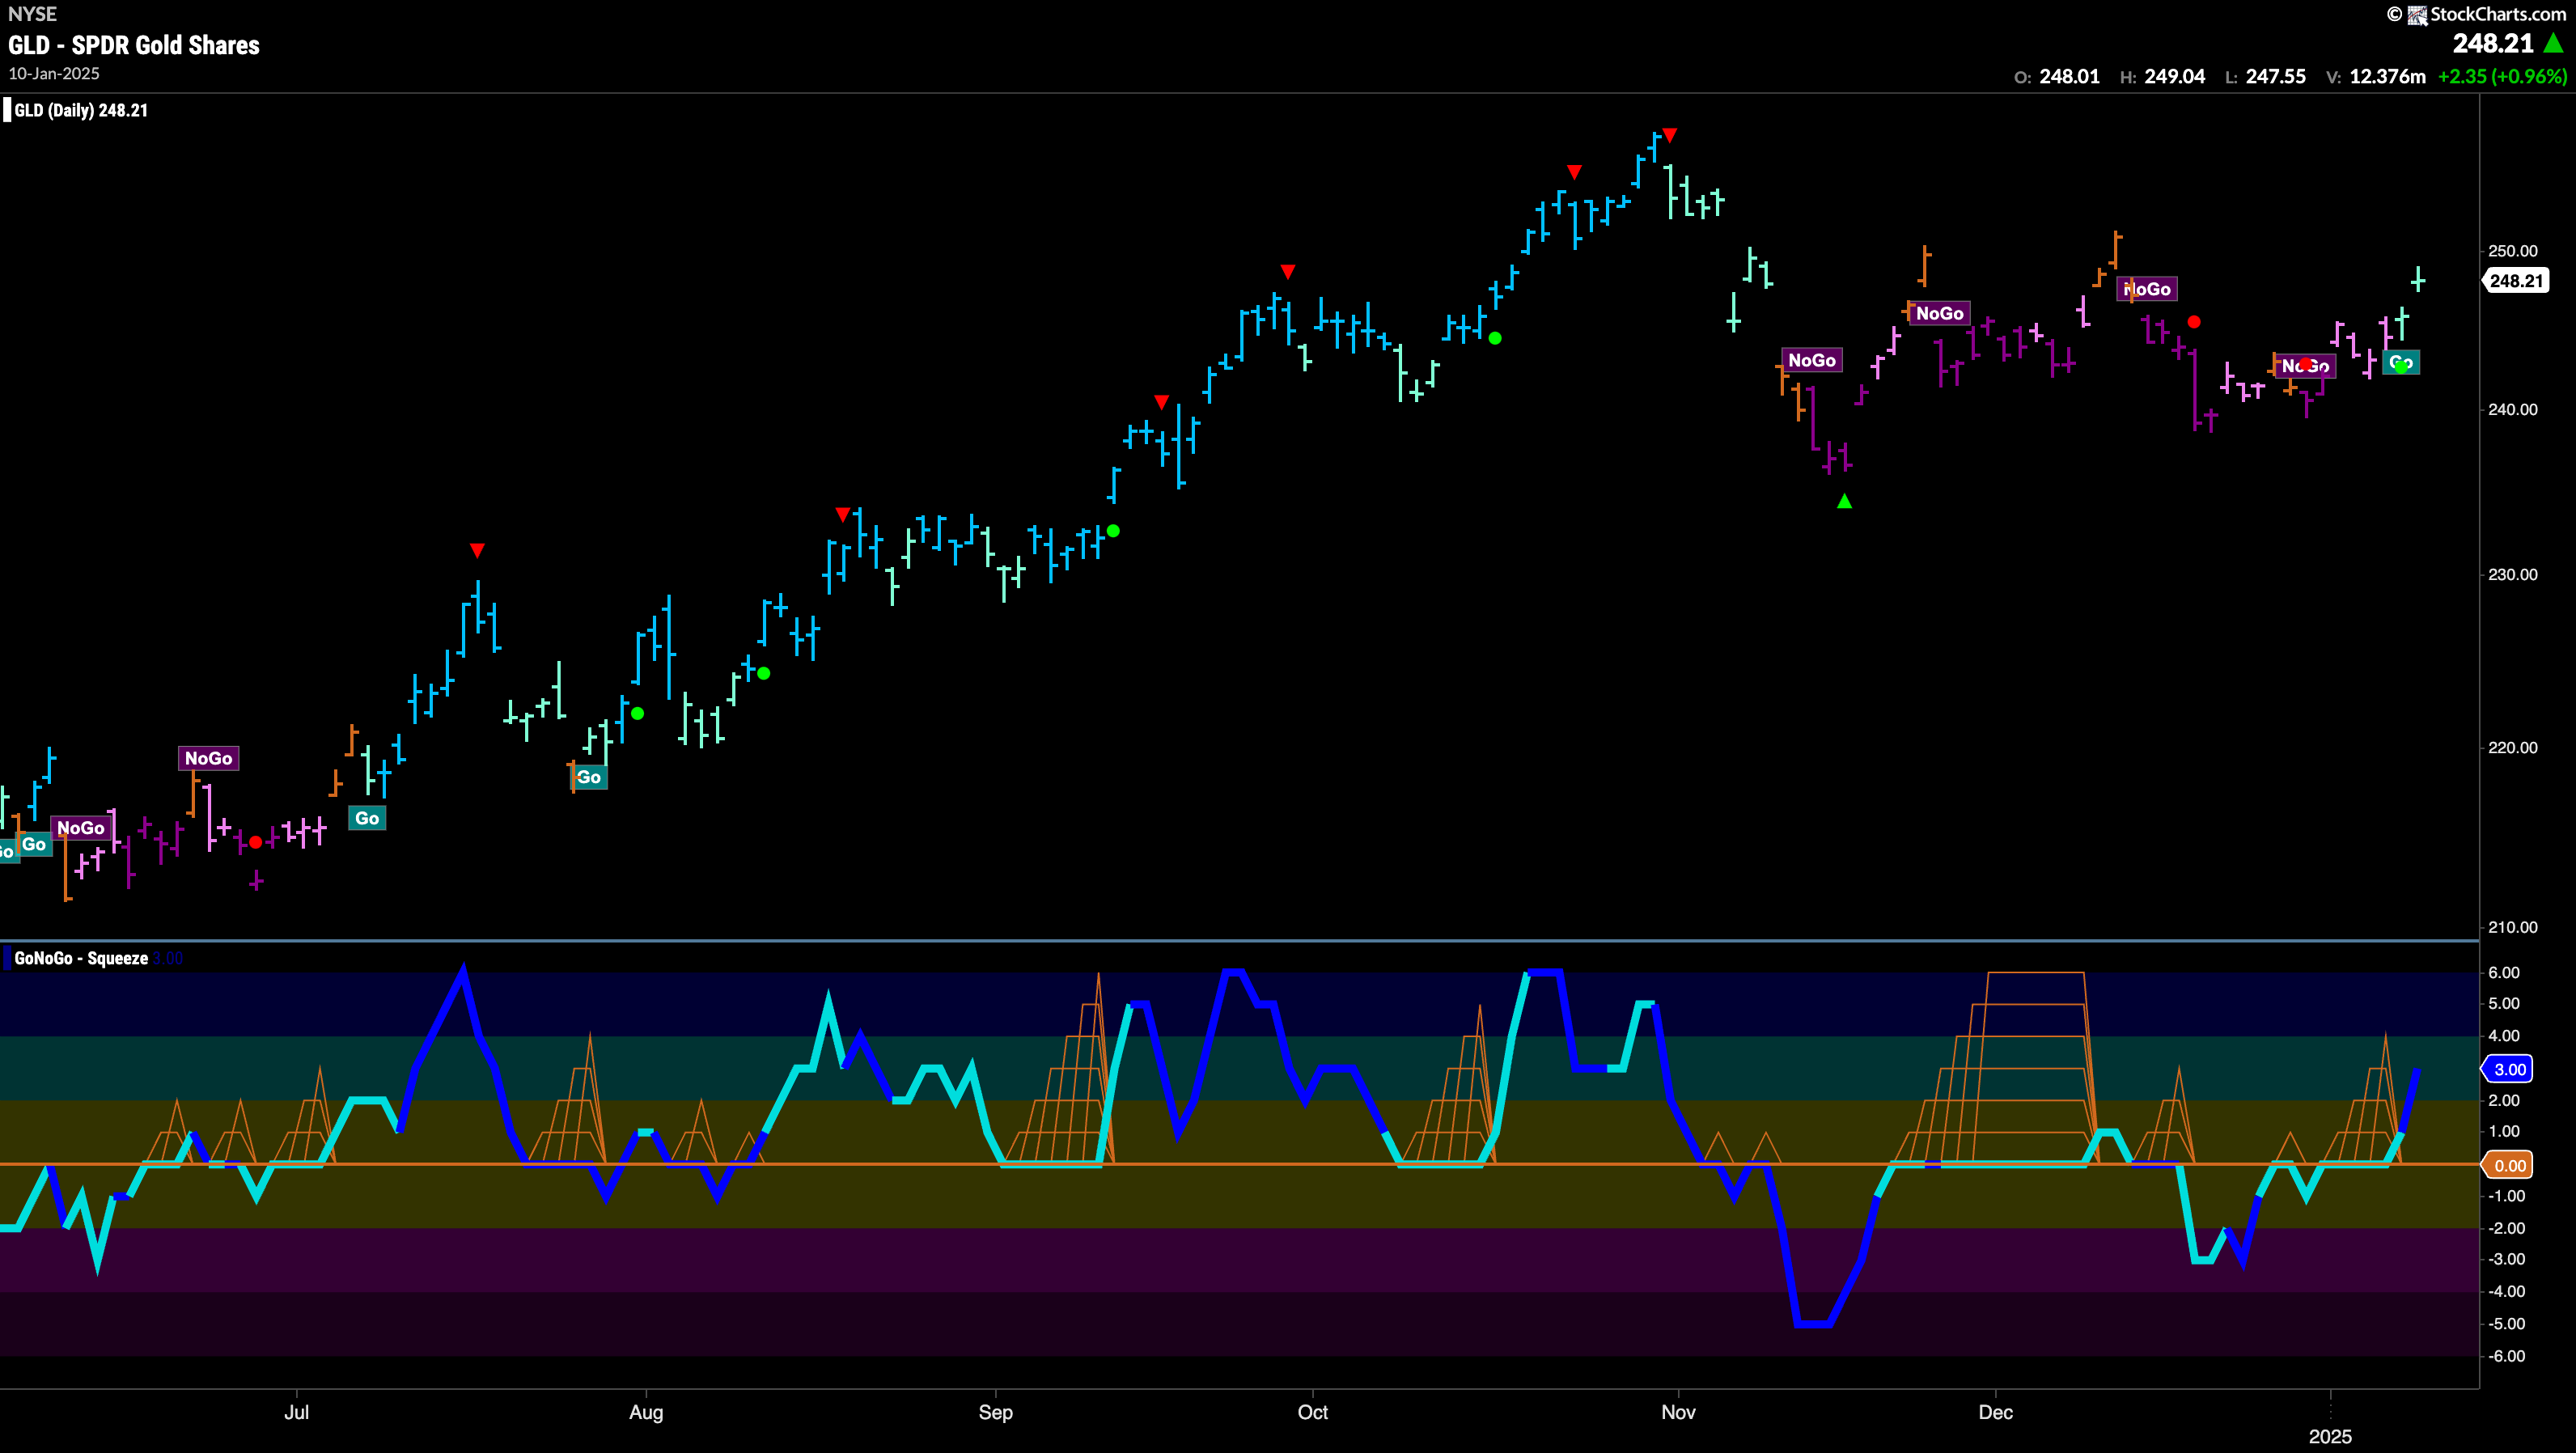Click the +2.35 (+0.96%) change value
Image resolution: width=2576 pixels, height=1453 pixels.
tap(2503, 77)
